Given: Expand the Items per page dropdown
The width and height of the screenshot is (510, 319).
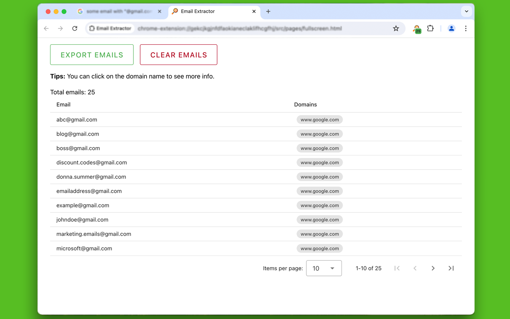Looking at the screenshot, I should [324, 268].
